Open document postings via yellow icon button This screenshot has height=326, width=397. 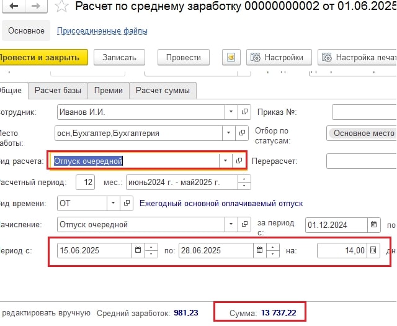(x=231, y=58)
